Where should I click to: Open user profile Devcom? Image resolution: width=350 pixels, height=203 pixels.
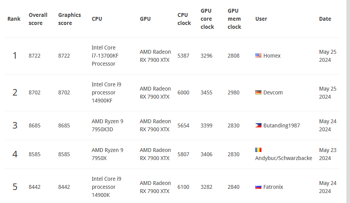point(273,92)
